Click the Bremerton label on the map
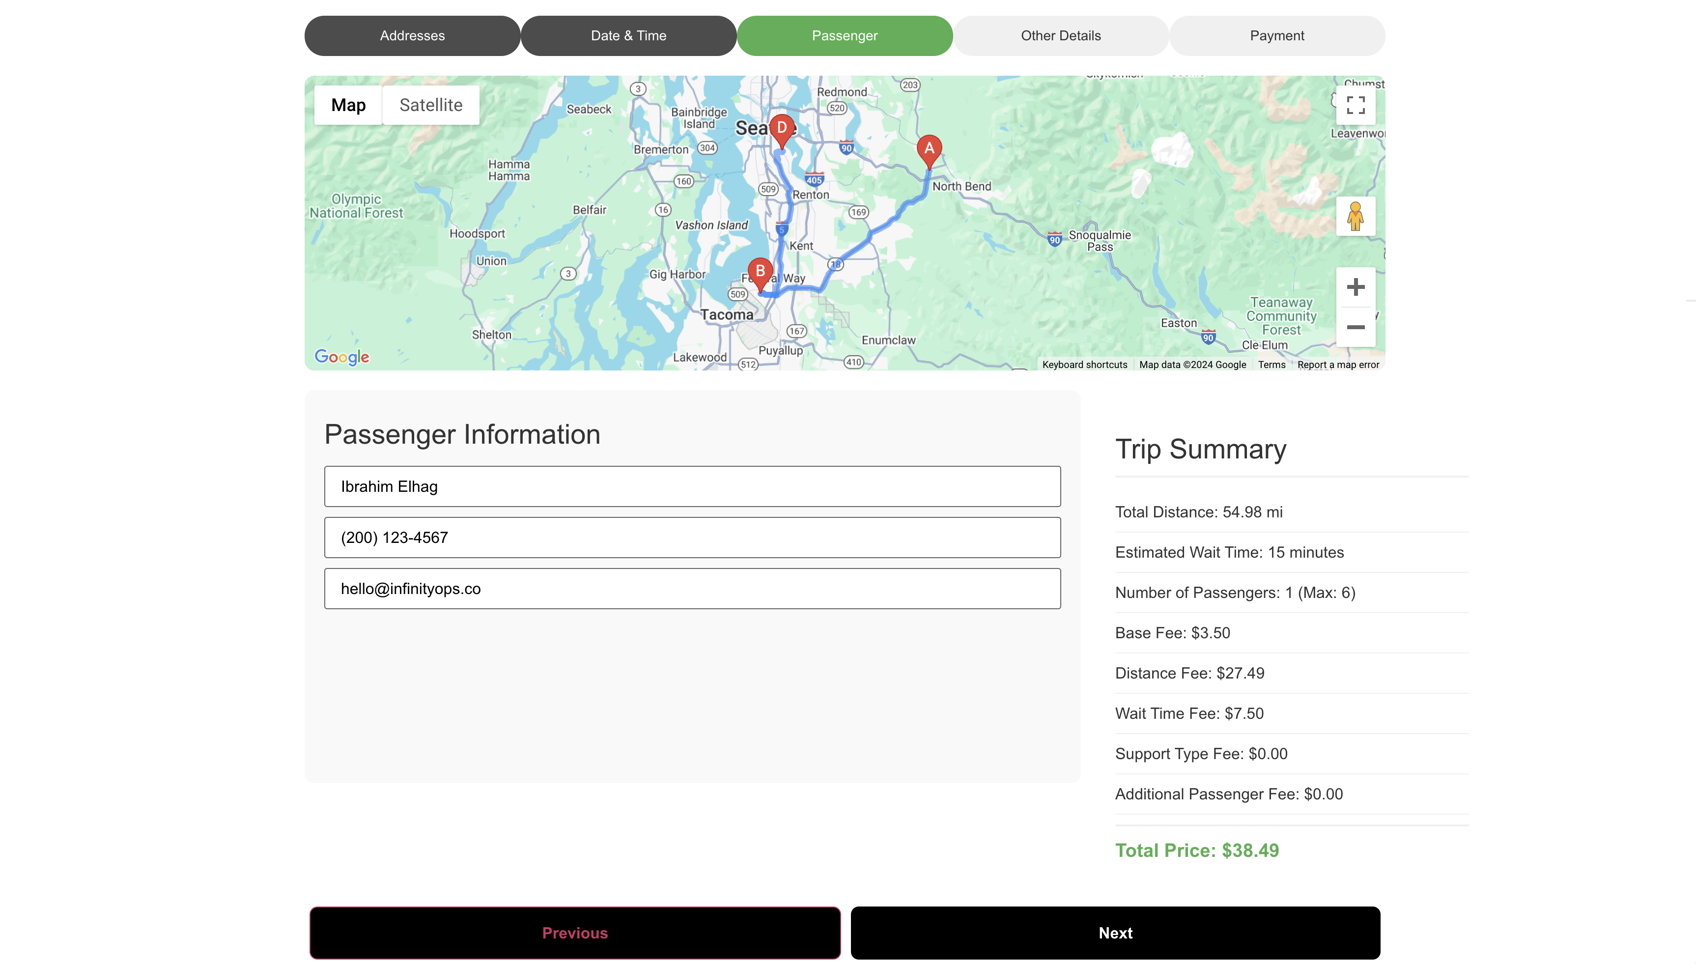 coord(661,150)
